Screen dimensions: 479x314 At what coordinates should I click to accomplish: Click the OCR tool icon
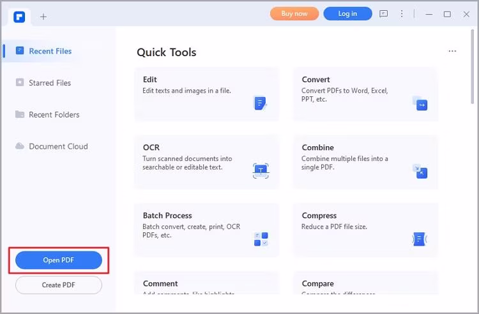click(260, 170)
